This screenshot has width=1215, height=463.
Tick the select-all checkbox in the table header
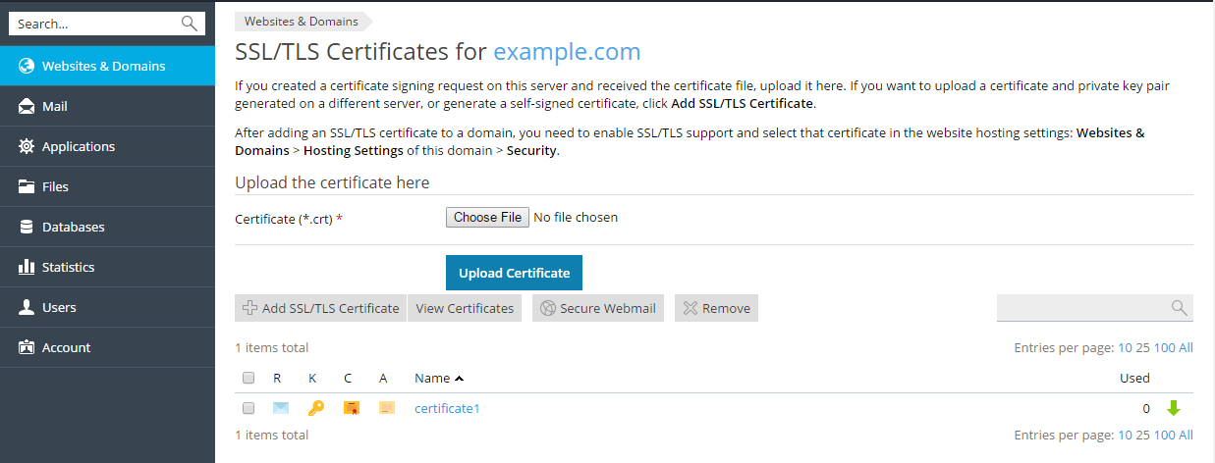coord(249,378)
